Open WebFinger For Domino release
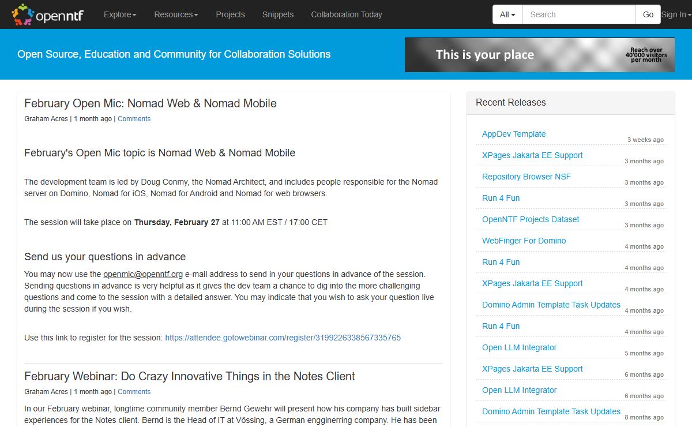This screenshot has height=427, width=692. (524, 241)
